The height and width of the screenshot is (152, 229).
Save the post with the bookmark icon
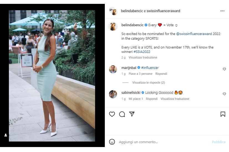[223, 114]
